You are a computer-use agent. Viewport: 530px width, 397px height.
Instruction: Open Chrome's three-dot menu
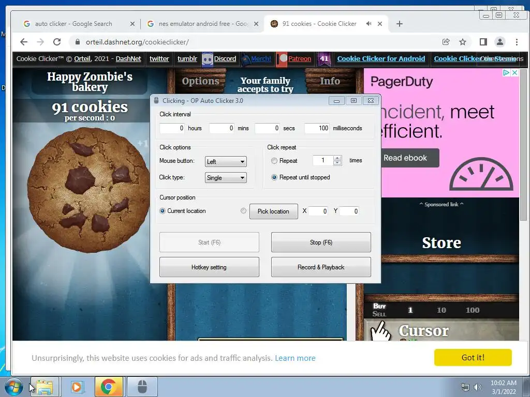coord(517,42)
